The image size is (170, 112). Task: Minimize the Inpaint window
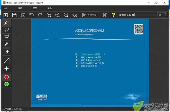click(x=148, y=3)
